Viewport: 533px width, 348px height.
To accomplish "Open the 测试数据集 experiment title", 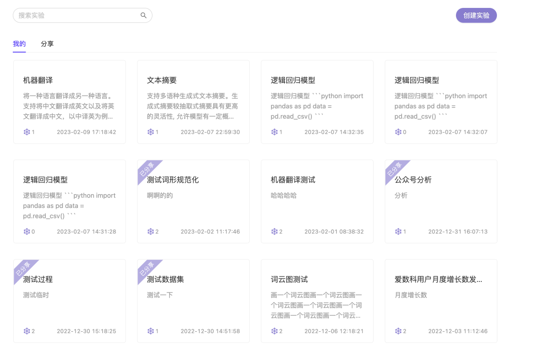I will (x=165, y=279).
